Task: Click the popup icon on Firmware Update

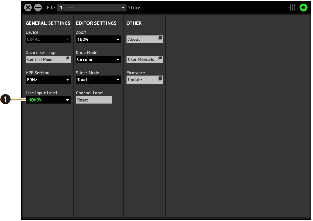Action: pyautogui.click(x=160, y=79)
